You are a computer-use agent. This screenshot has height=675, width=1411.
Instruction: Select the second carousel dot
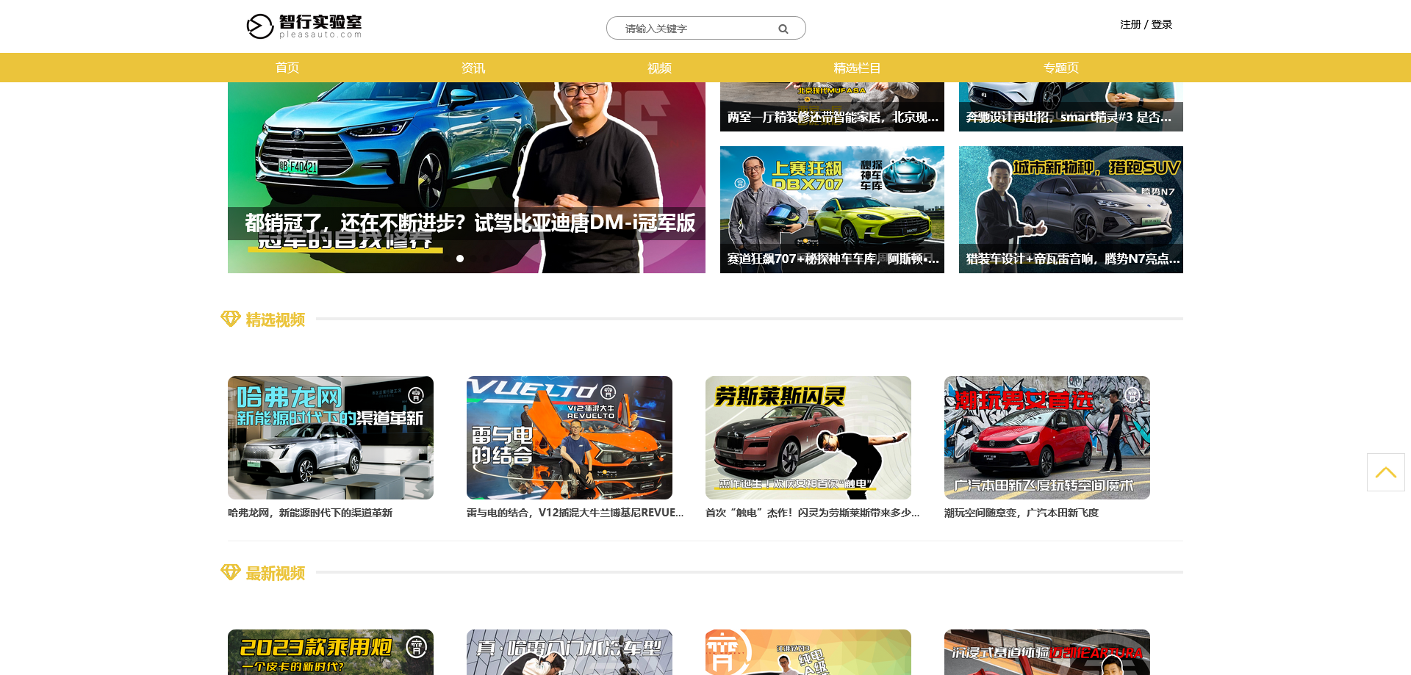460,259
